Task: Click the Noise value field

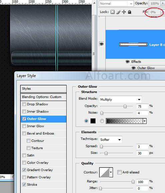Action: [x=142, y=113]
